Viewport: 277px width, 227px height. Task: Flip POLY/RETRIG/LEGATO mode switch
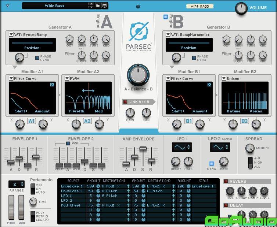click(x=33, y=216)
